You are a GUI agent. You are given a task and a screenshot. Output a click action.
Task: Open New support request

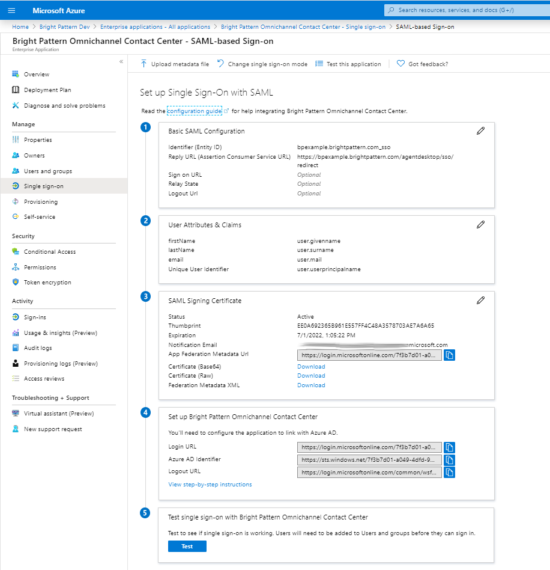[x=53, y=429]
